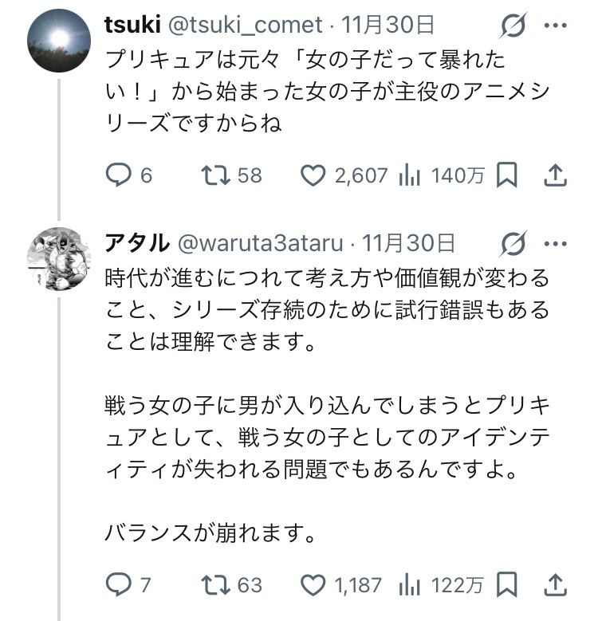View analytics for tsuki's 140万 views
598x621 pixels.
click(410, 175)
